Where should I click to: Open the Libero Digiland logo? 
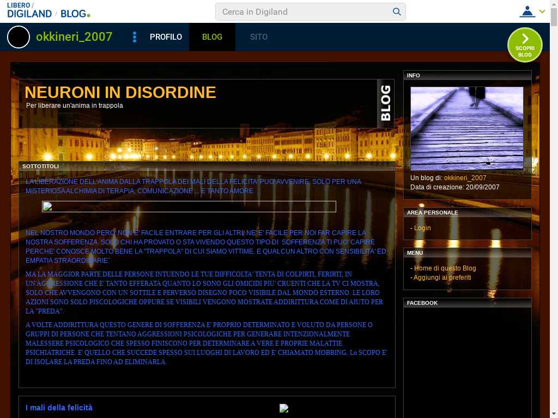tap(29, 10)
